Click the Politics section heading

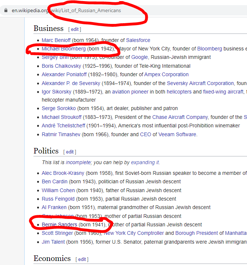click(46, 151)
